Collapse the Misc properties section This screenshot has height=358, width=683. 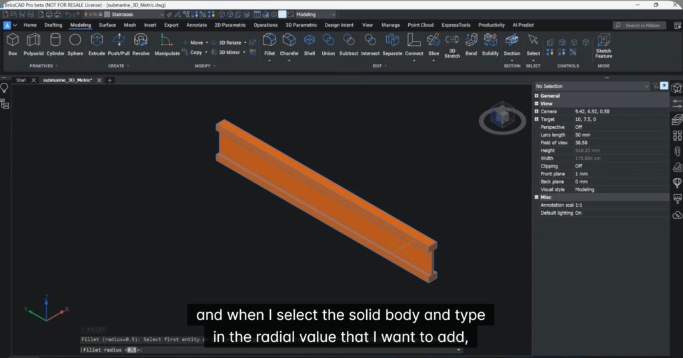pos(537,197)
